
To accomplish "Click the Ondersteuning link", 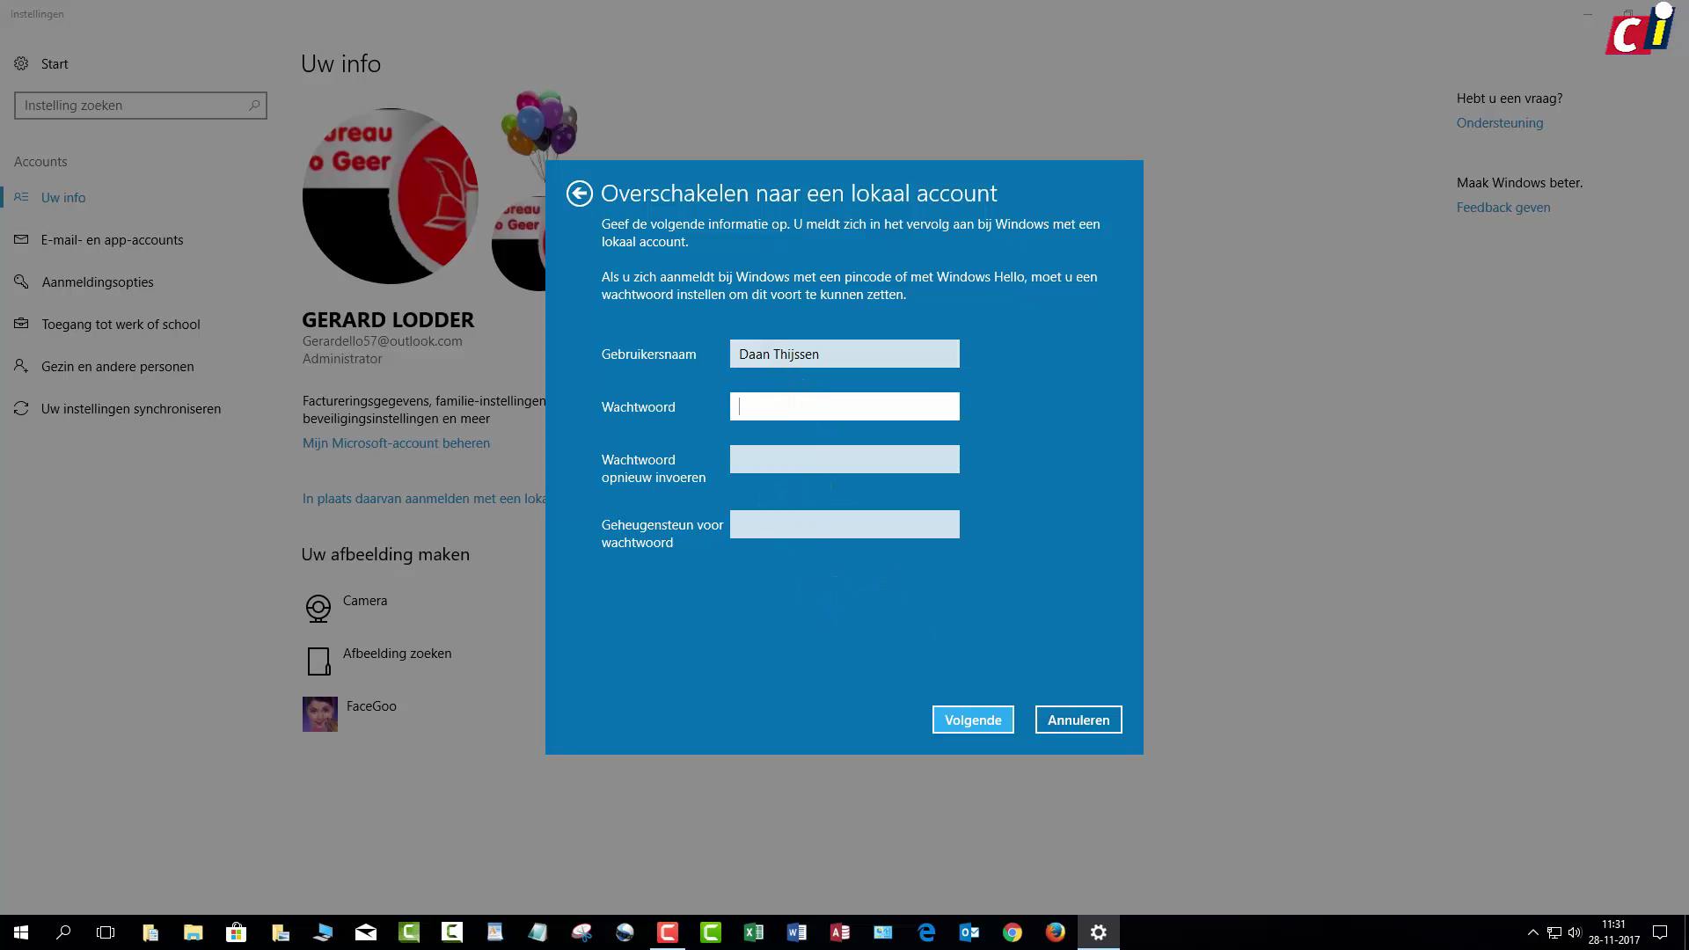I will tap(1499, 122).
